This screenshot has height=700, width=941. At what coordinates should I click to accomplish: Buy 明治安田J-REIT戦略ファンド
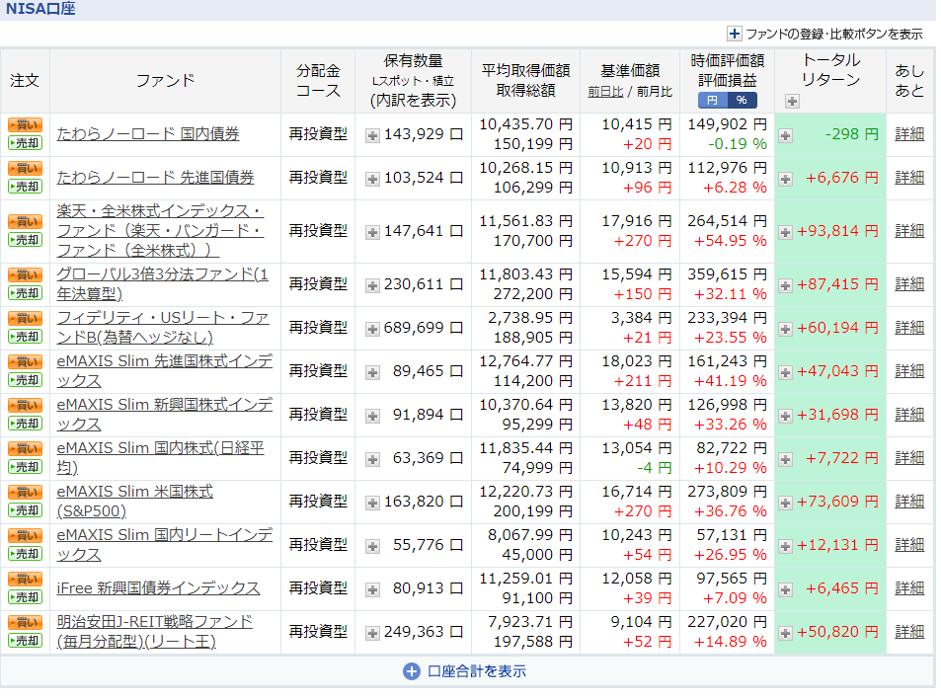[25, 623]
